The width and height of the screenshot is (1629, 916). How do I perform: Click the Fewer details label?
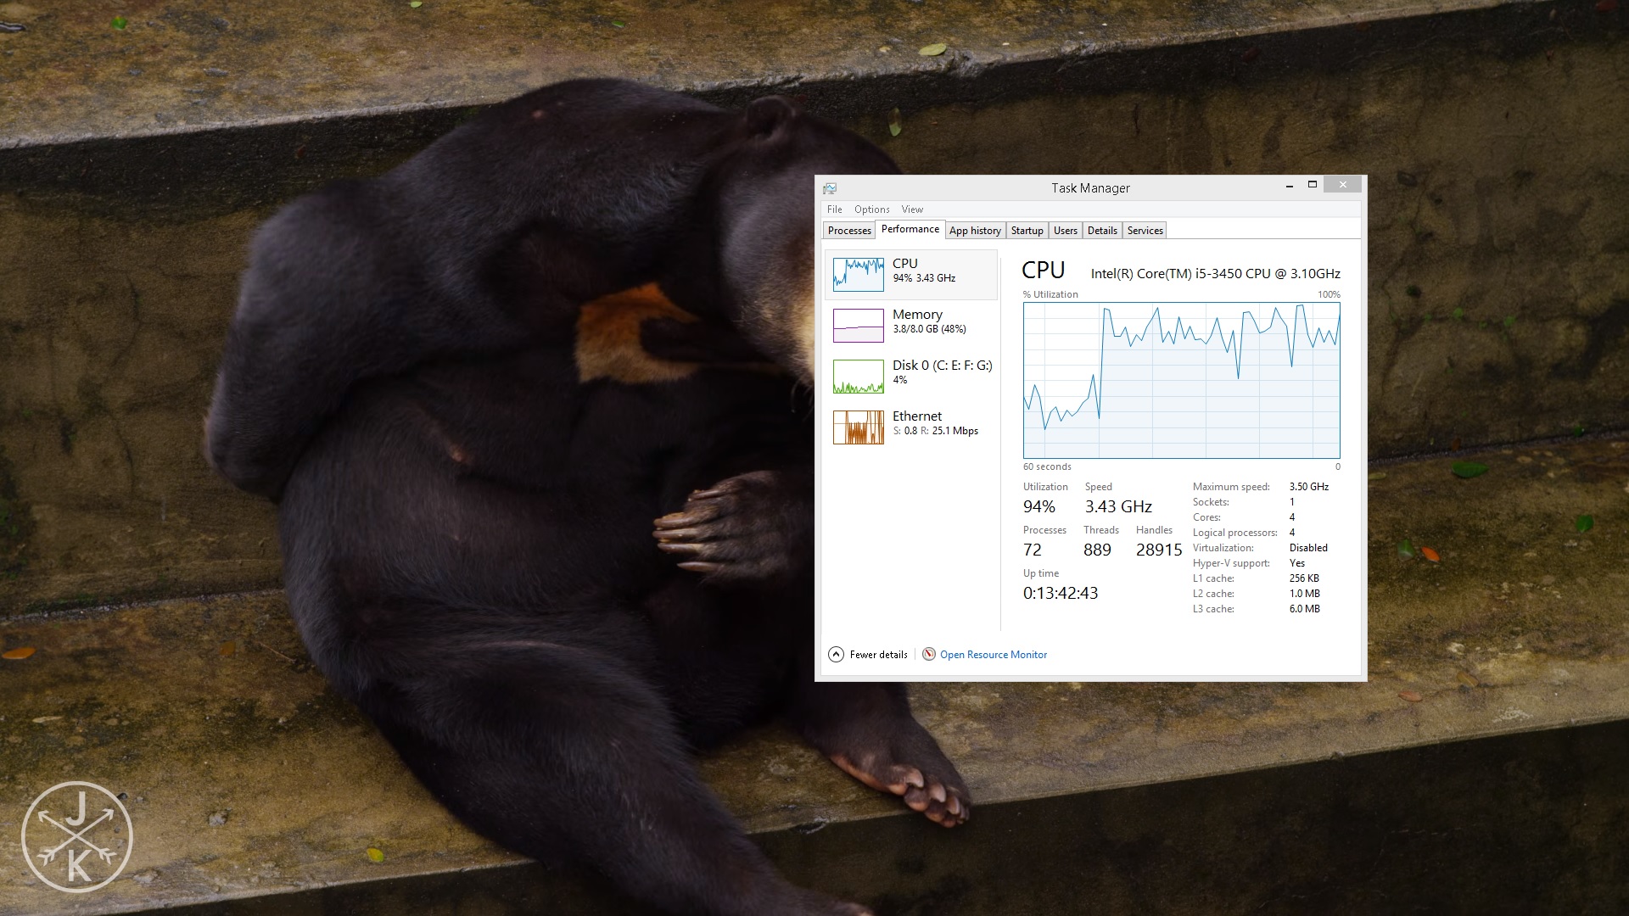point(878,655)
